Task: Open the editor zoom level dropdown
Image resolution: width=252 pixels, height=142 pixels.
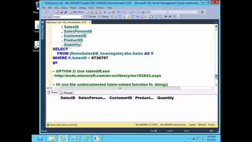Action: (x=56, y=88)
